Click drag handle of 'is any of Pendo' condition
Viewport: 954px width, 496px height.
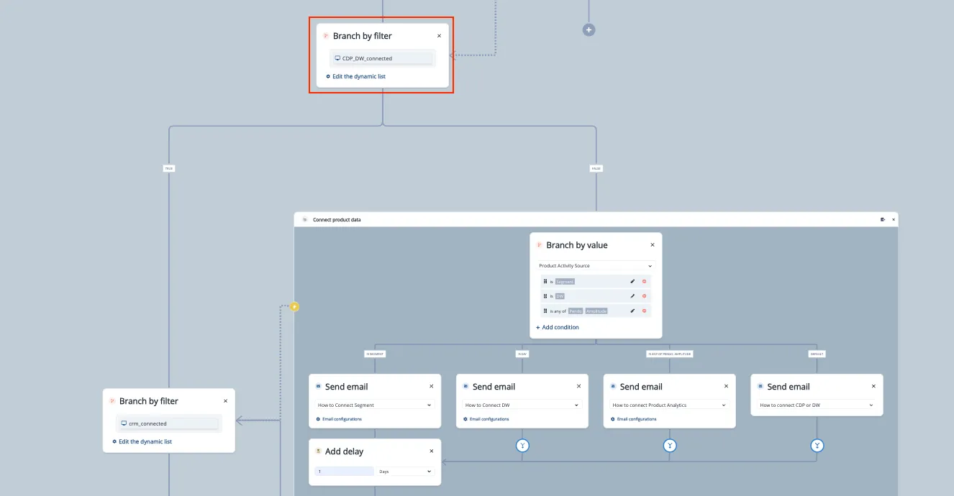coord(545,311)
